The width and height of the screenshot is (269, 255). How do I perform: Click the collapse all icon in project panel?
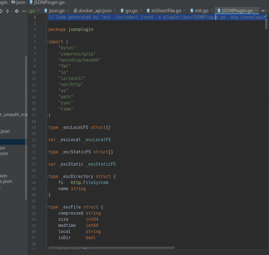click(x=7, y=11)
